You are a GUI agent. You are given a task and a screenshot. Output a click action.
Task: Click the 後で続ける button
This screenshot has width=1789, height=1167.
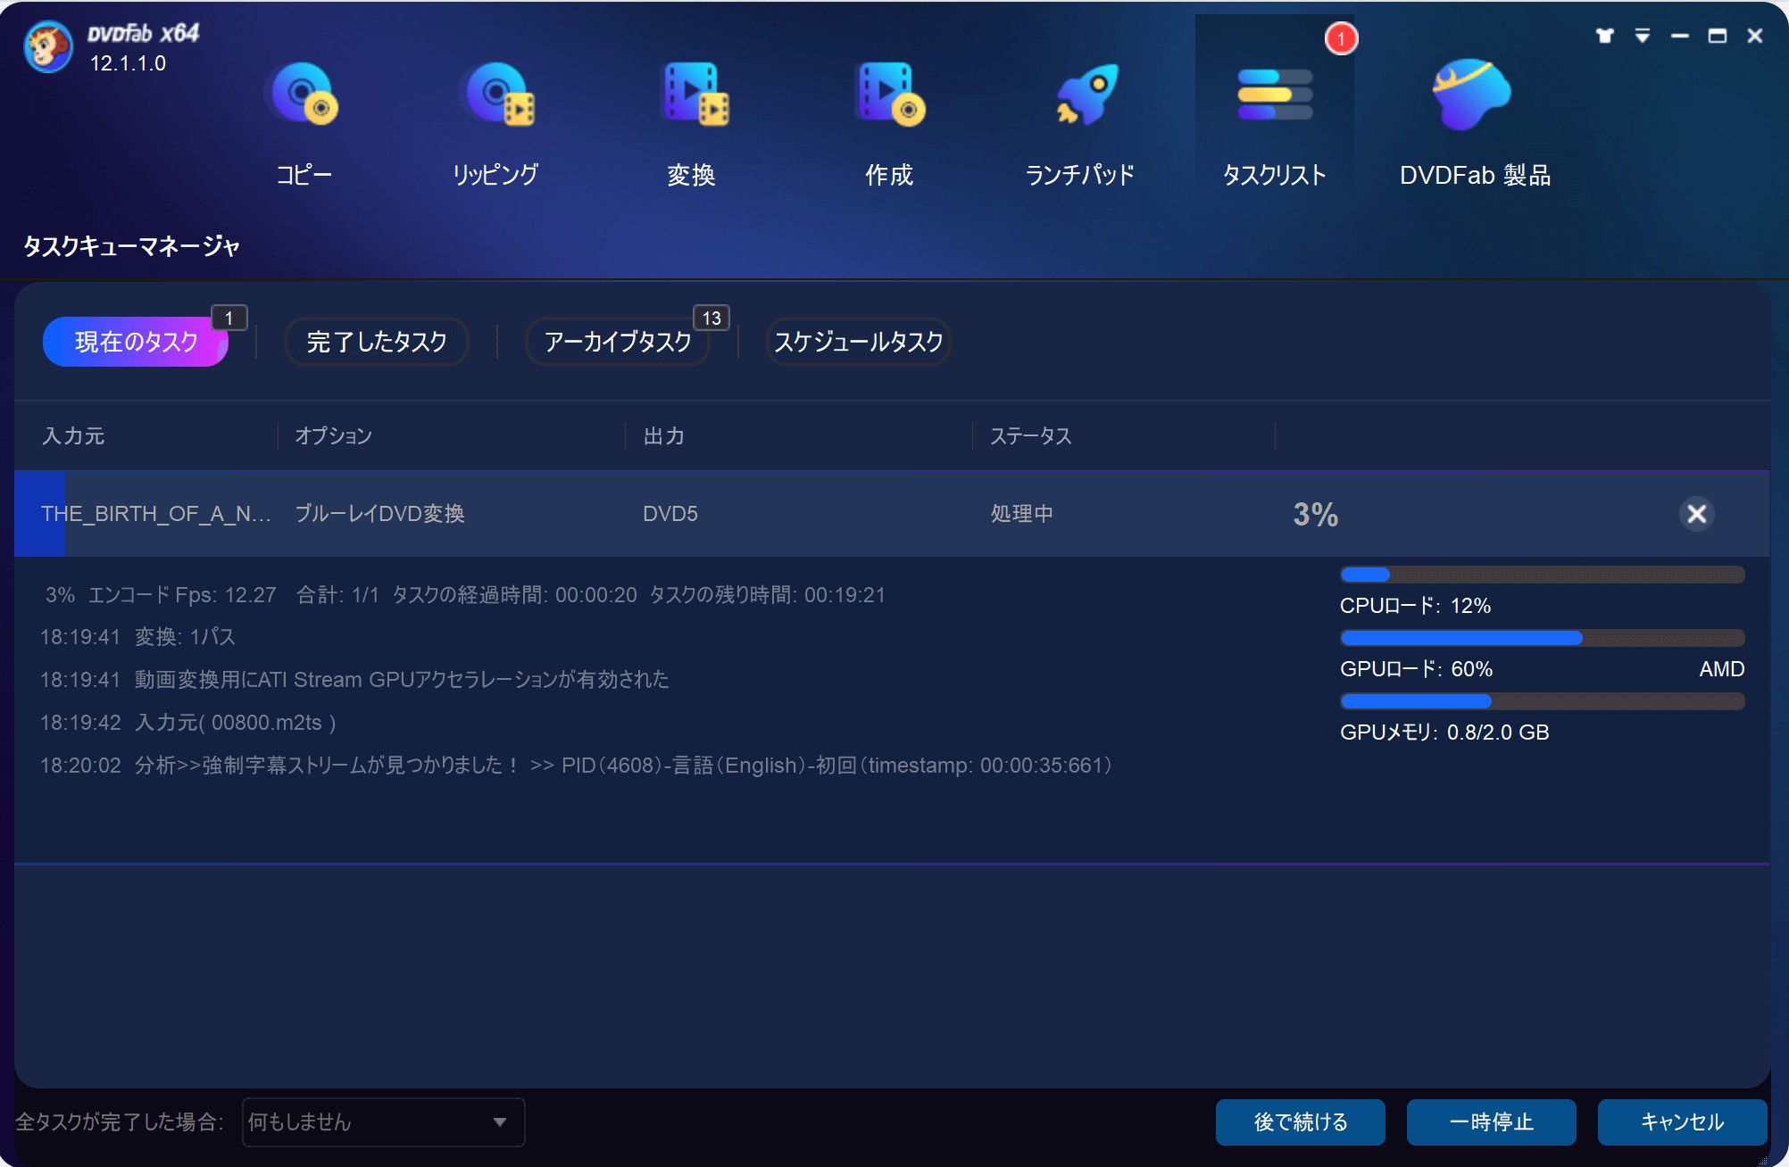(1301, 1122)
